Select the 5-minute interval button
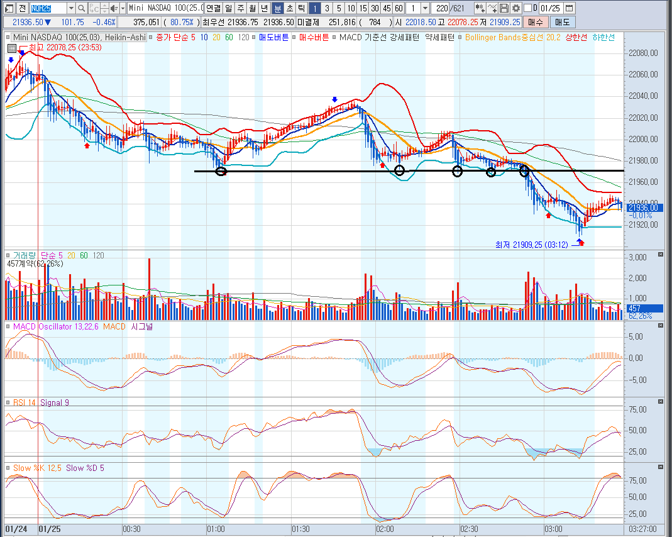672x537 pixels. point(339,8)
